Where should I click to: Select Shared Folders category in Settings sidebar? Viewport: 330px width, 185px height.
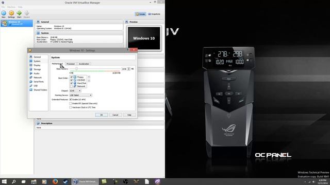point(38,90)
